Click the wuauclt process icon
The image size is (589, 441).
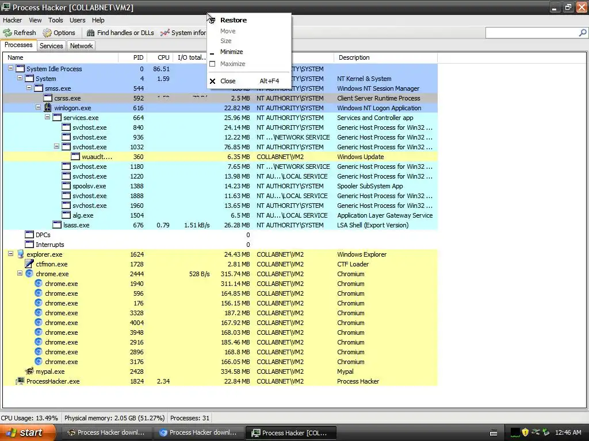pyautogui.click(x=75, y=156)
